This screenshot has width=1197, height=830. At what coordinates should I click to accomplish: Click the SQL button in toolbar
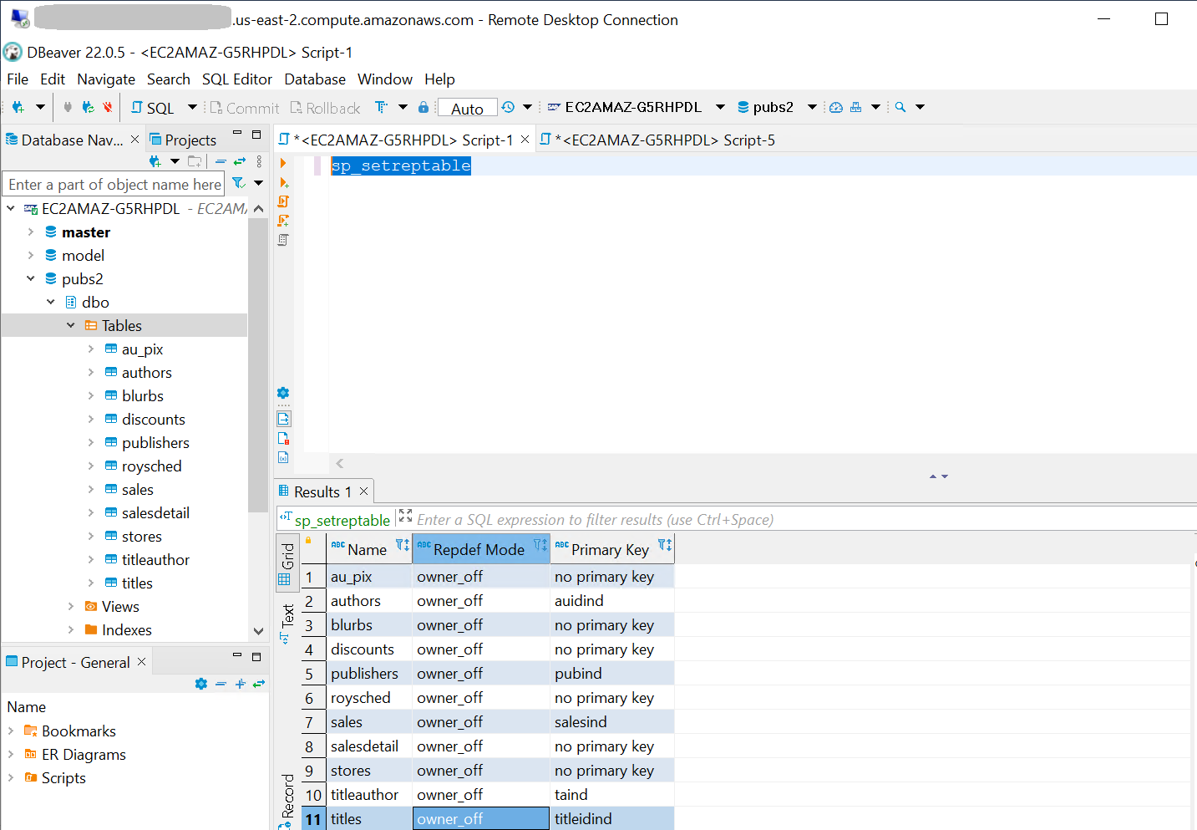(x=153, y=108)
